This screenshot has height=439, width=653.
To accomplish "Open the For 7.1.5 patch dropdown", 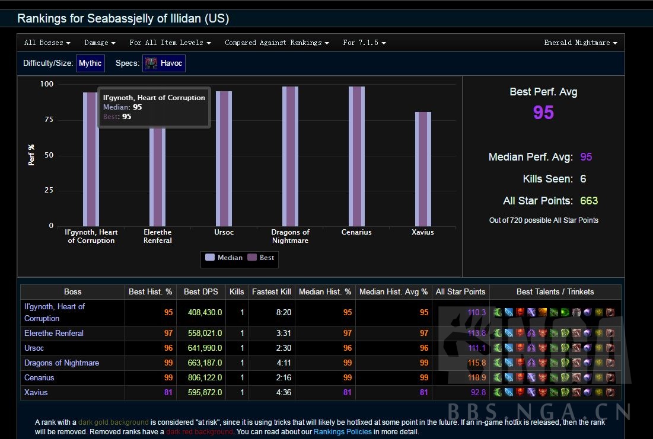I will [364, 43].
